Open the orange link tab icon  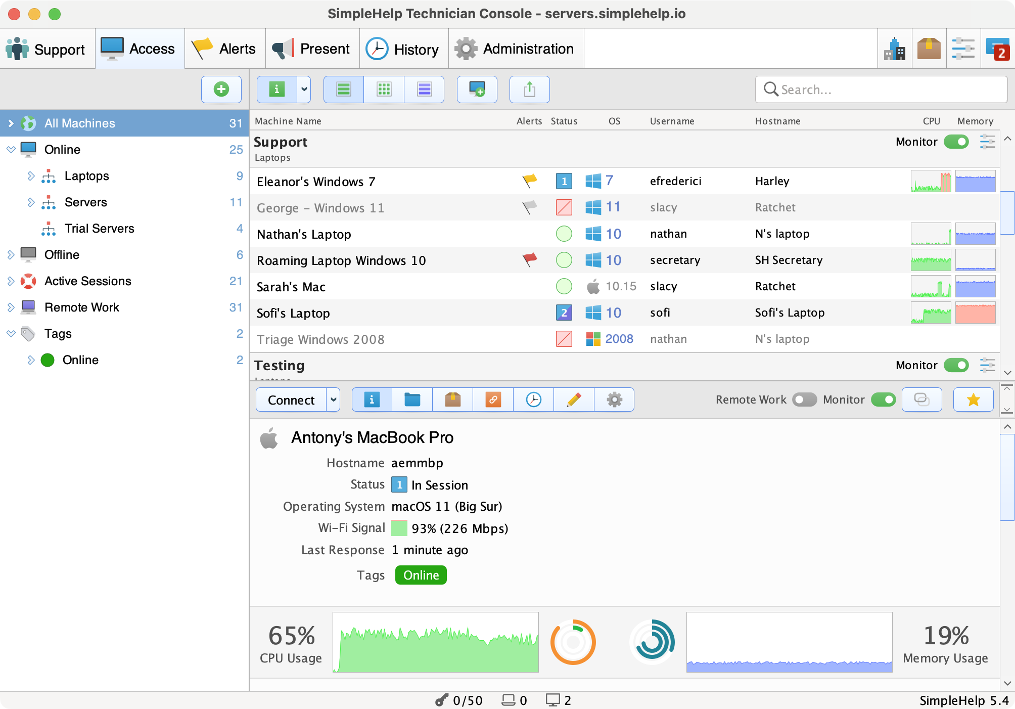click(493, 400)
